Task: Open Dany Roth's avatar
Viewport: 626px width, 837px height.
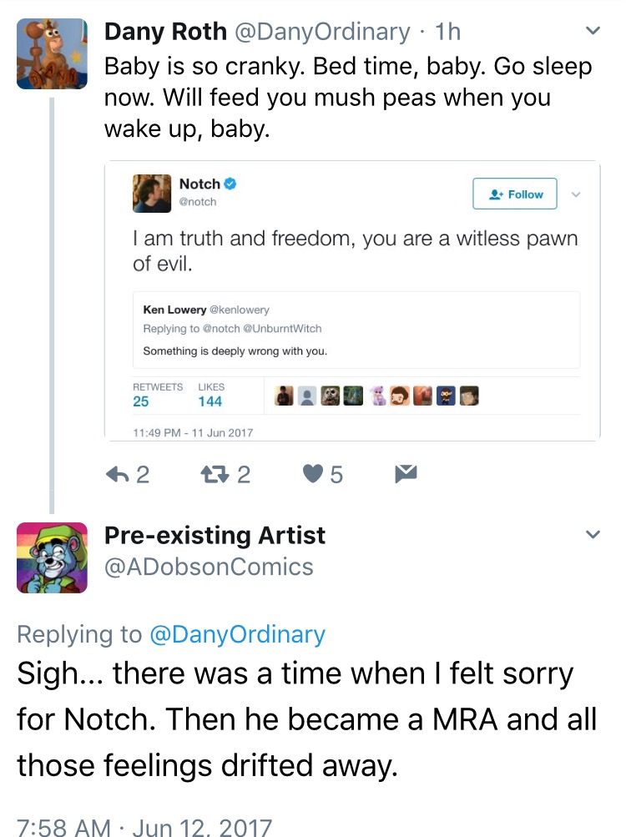Action: point(52,53)
